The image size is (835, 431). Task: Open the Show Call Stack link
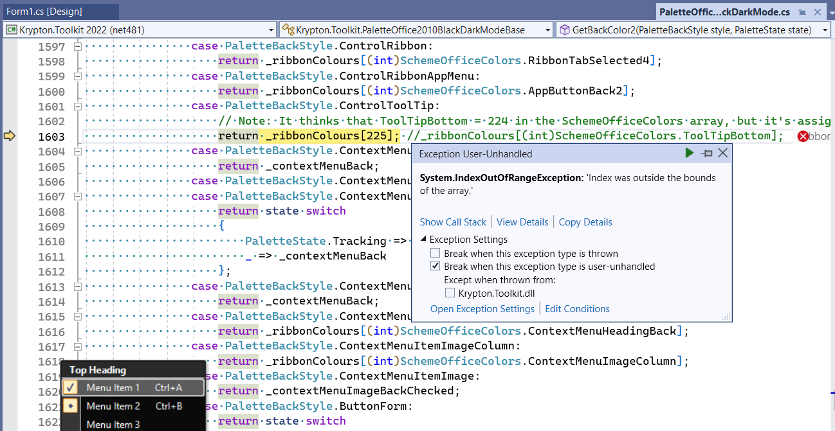(453, 222)
